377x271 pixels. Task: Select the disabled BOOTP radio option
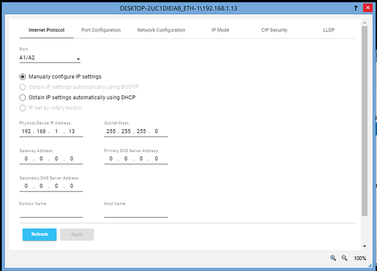click(x=22, y=87)
